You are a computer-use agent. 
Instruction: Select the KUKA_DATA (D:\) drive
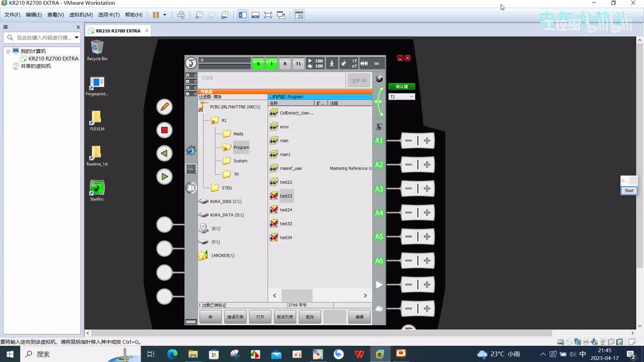tap(221, 215)
